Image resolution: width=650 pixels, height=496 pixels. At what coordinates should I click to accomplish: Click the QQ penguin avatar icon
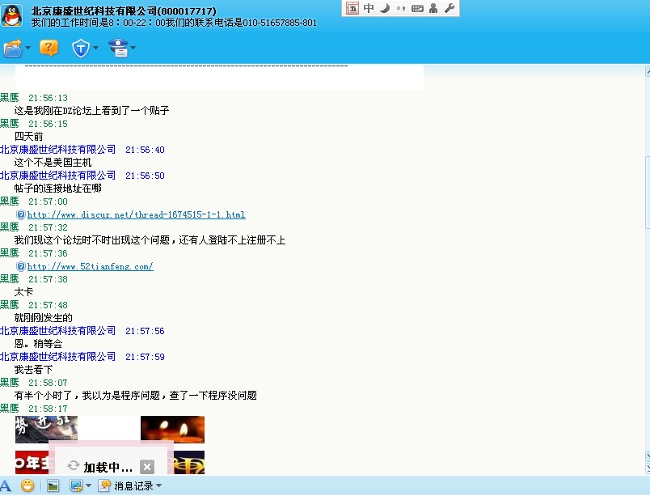[11, 15]
